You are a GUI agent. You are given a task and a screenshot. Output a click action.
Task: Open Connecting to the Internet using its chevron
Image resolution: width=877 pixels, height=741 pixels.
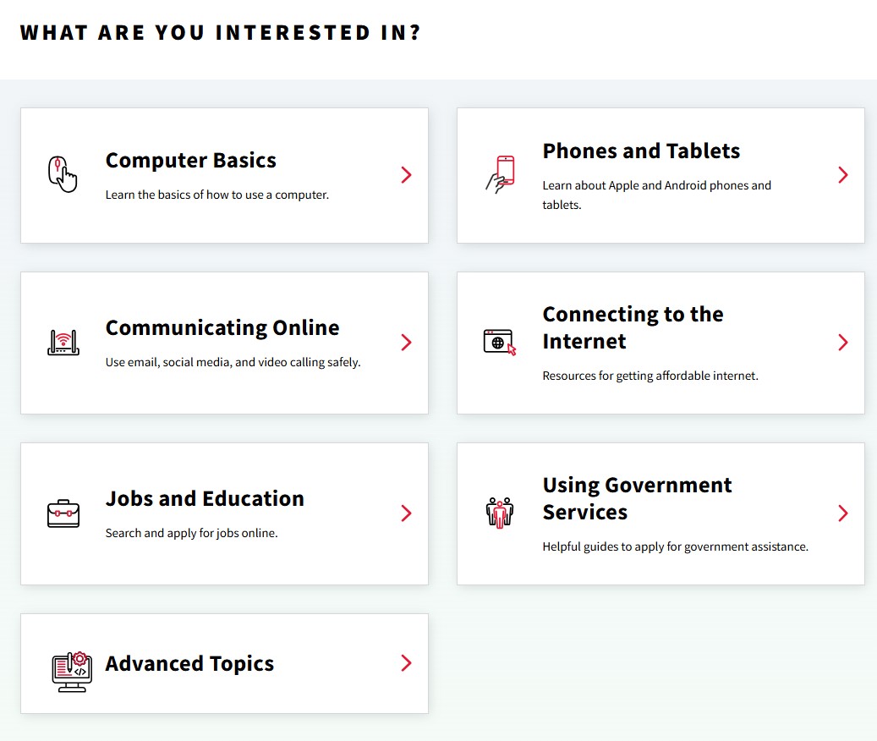842,342
